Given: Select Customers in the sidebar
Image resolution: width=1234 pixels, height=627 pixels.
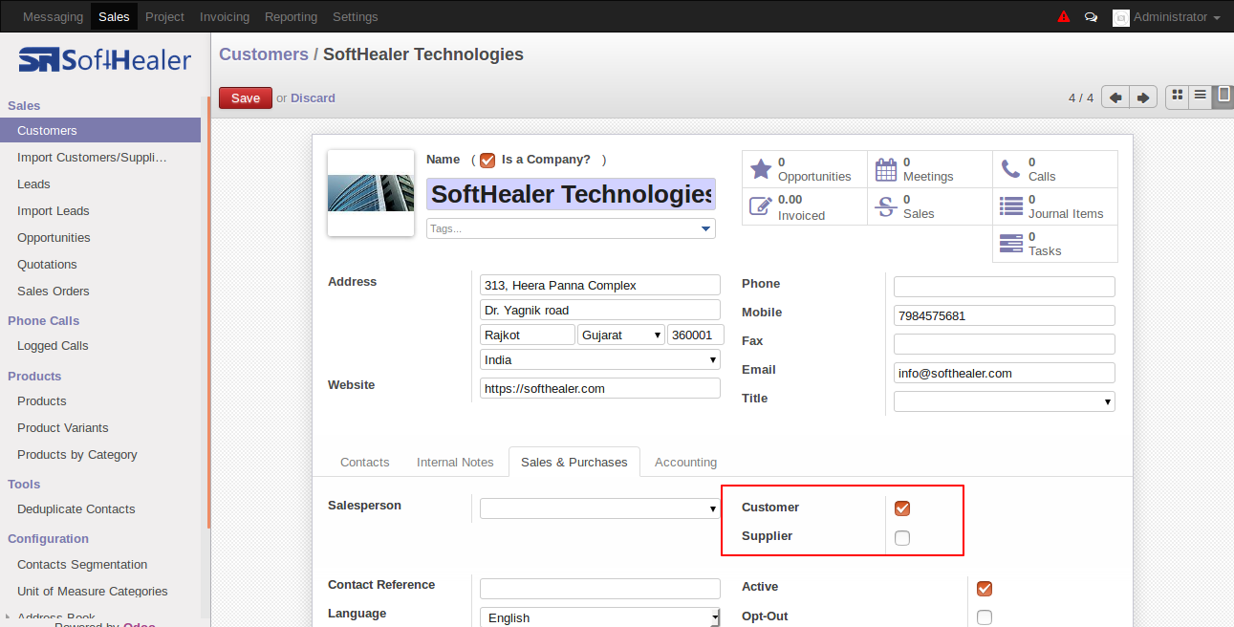Looking at the screenshot, I should pos(100,130).
